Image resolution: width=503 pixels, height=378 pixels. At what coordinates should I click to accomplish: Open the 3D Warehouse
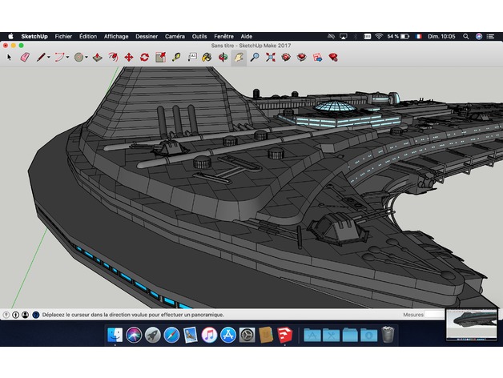[x=286, y=58]
